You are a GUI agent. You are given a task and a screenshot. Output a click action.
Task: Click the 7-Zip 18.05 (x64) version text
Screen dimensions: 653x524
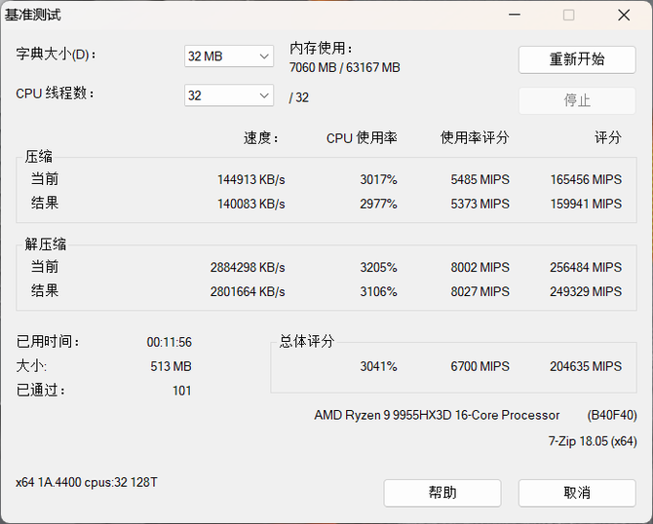pos(593,442)
